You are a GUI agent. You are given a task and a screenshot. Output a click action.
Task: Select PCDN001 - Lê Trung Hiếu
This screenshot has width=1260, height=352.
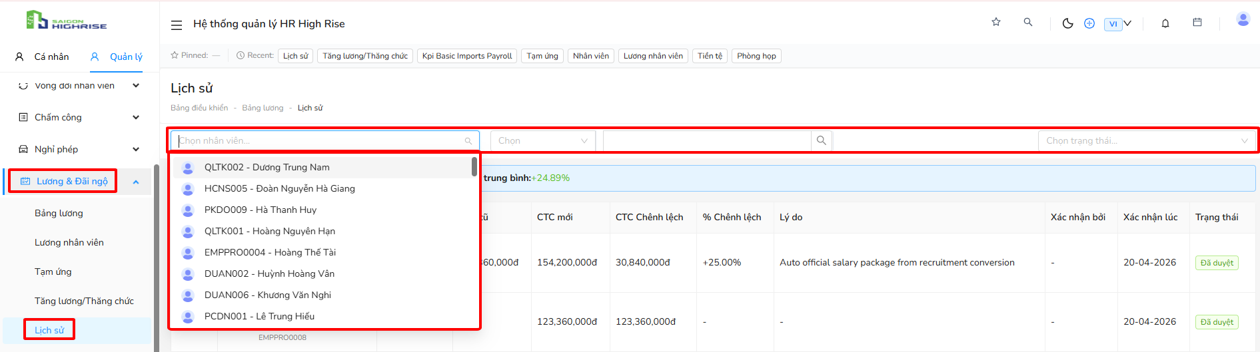point(322,316)
